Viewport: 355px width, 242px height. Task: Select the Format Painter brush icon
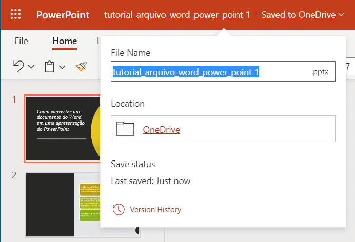click(81, 66)
